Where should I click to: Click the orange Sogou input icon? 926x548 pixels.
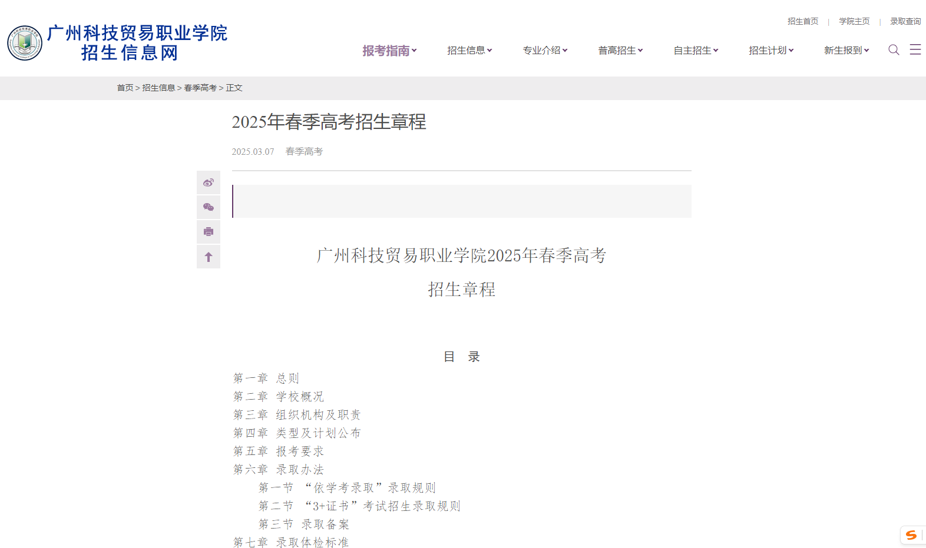[x=911, y=535]
